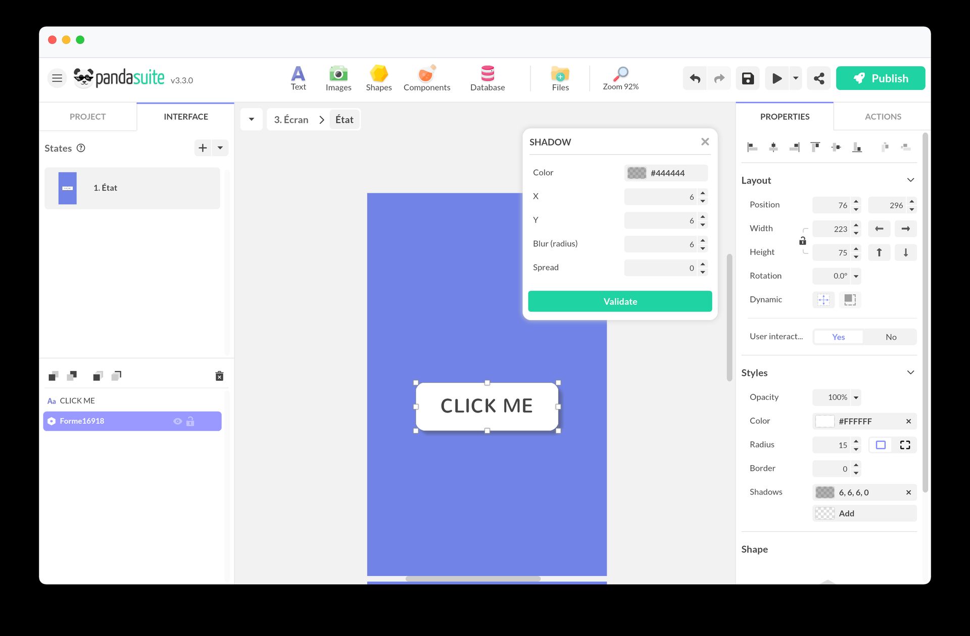970x636 pixels.
Task: Toggle visibility eye on Forme16918 layer
Action: (x=177, y=421)
